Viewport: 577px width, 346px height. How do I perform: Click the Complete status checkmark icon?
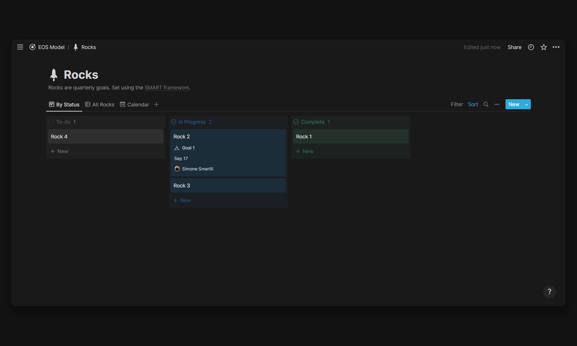click(296, 122)
